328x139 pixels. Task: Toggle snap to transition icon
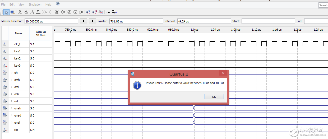coord(114,12)
